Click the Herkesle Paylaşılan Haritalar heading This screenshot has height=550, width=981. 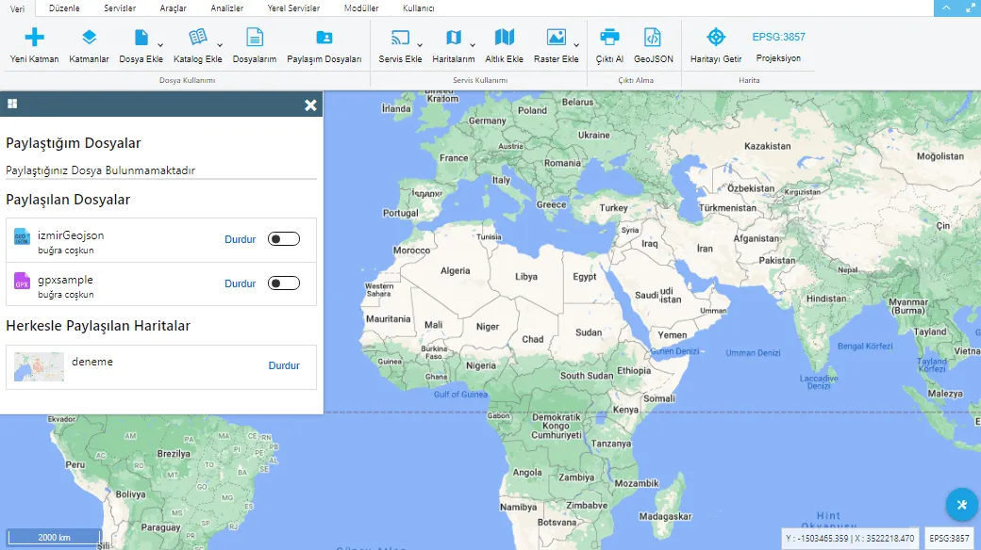click(97, 326)
